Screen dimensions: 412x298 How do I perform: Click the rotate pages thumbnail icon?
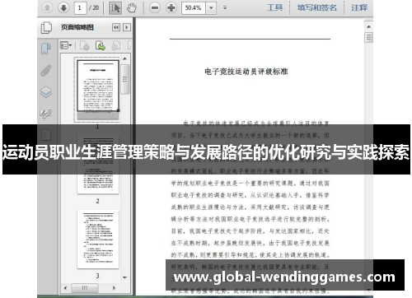[116, 45]
